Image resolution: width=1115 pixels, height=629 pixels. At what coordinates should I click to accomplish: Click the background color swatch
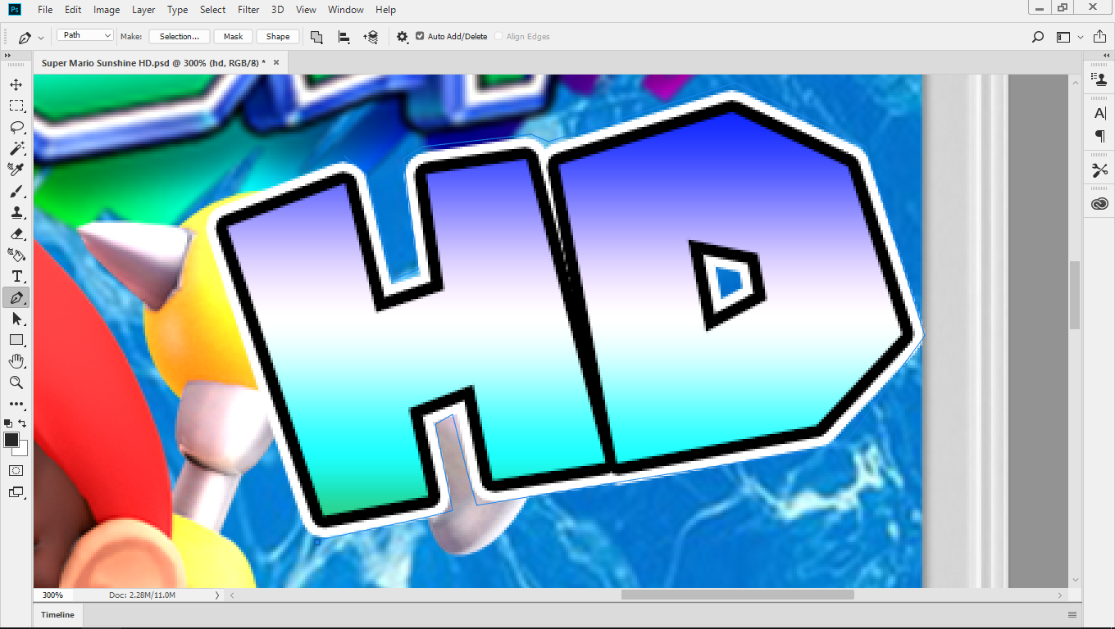(x=22, y=450)
